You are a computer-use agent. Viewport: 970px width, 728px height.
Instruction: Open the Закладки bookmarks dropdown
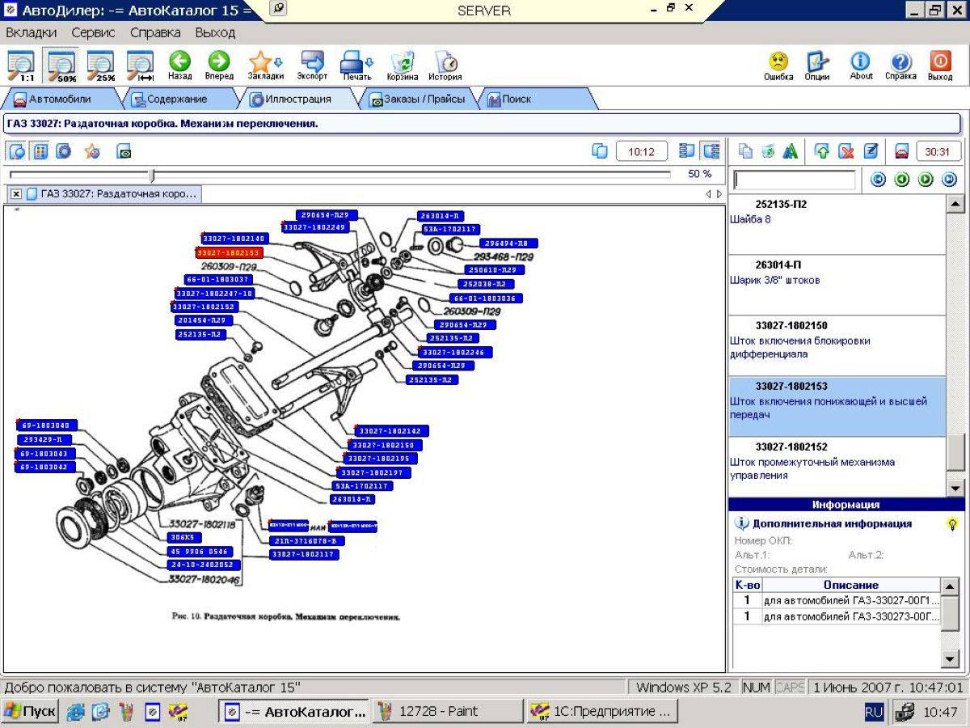point(266,66)
